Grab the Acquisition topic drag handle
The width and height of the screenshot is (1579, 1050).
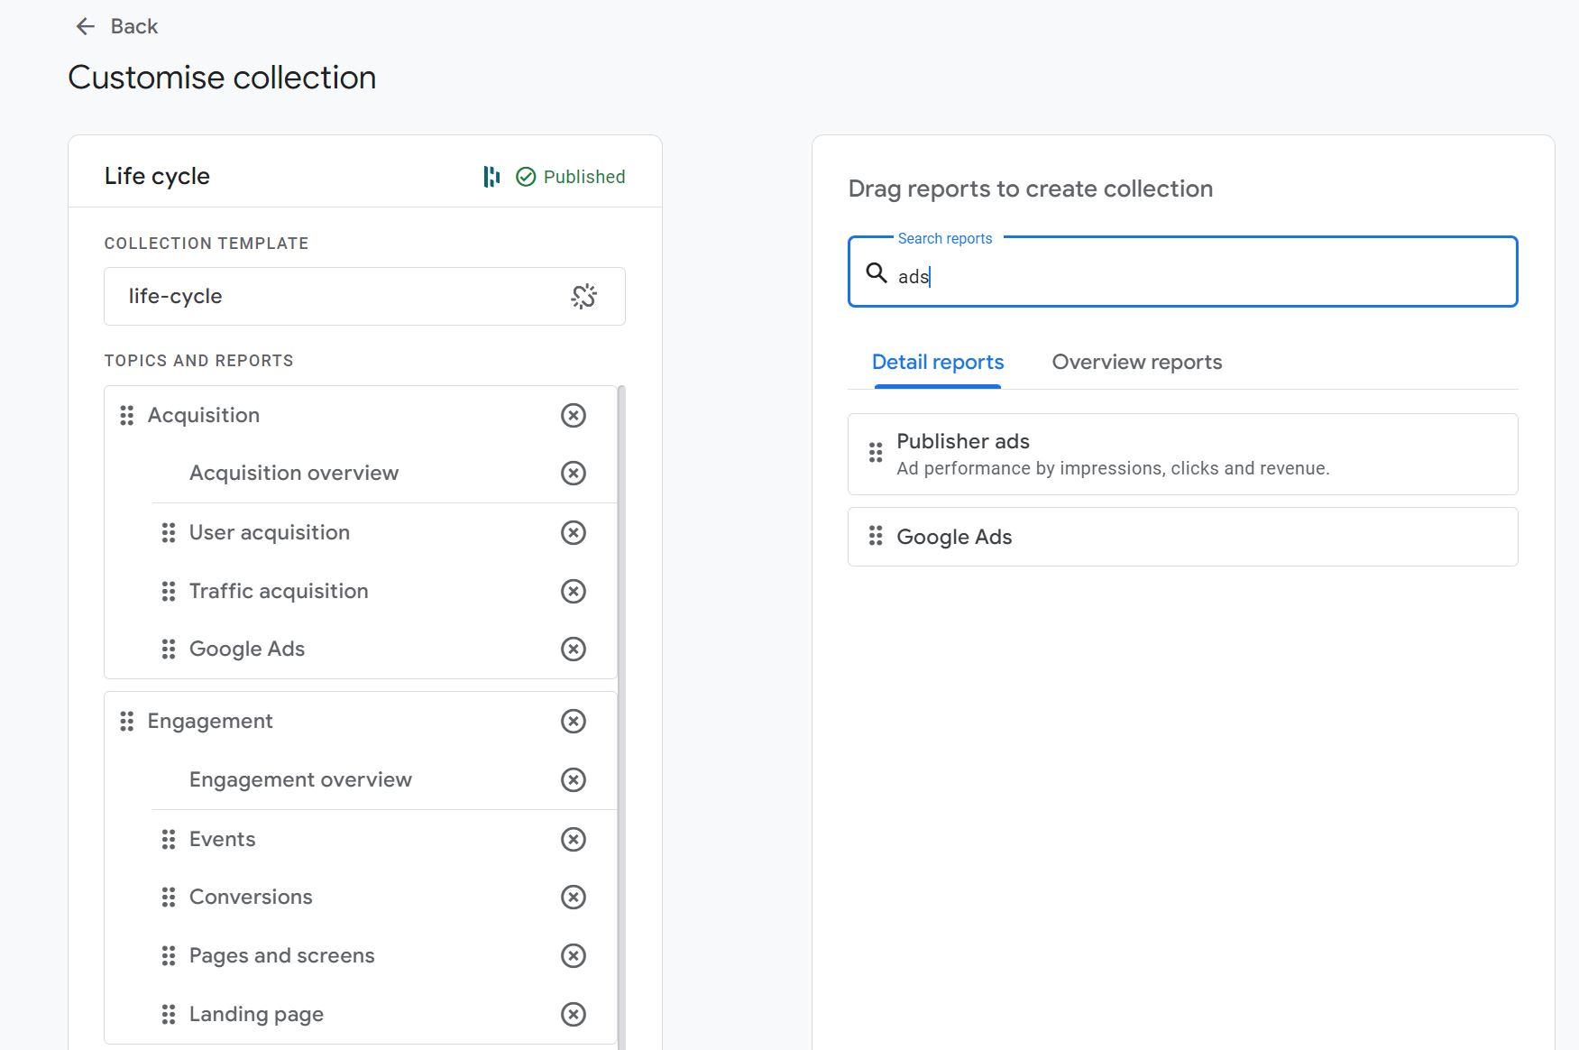[x=127, y=415]
